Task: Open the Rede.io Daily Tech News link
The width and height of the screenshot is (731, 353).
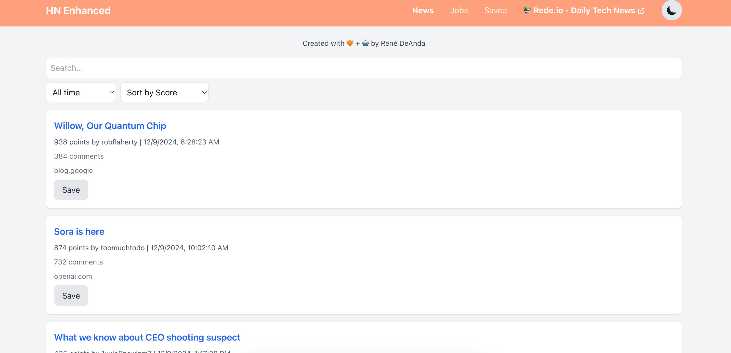Action: click(584, 10)
